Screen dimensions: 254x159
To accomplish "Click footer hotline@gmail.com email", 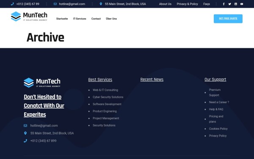I will [x=44, y=126].
